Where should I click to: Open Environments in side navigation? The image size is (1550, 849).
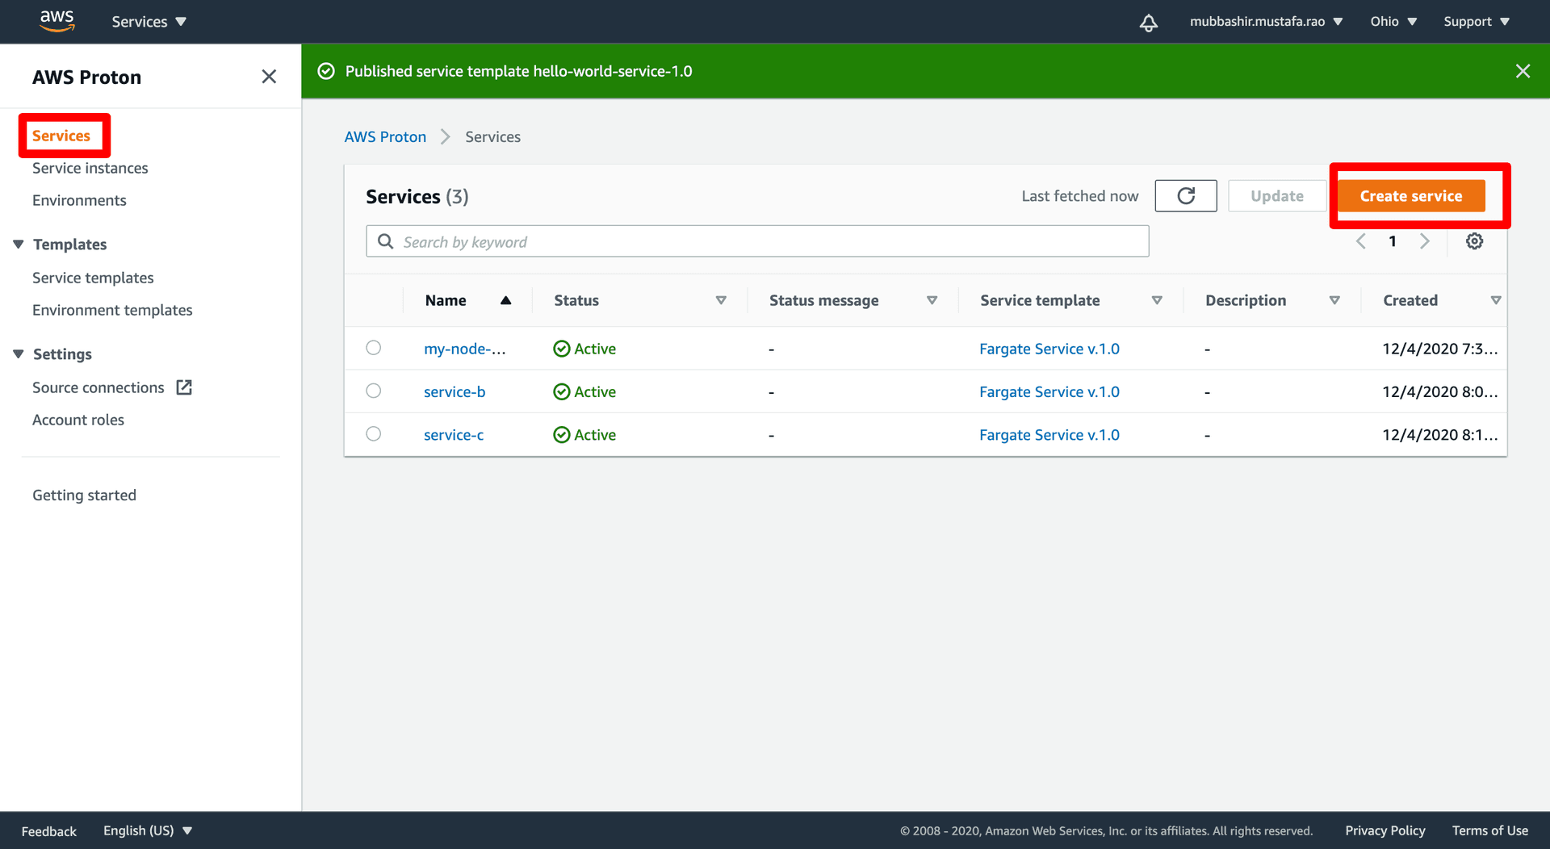(x=79, y=200)
